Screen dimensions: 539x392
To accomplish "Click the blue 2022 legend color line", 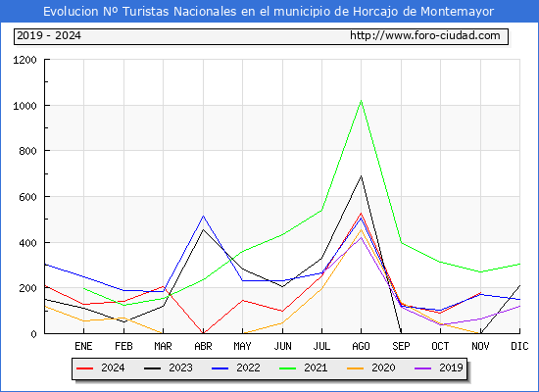I will (x=220, y=368).
